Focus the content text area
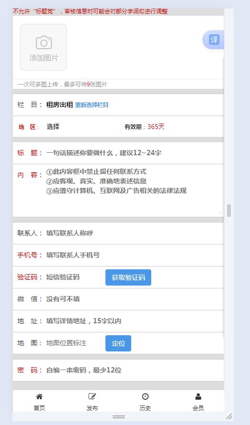Screen dimensions: 250x425 tap(134, 191)
